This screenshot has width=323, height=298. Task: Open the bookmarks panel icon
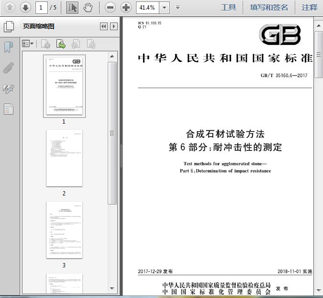(x=9, y=47)
